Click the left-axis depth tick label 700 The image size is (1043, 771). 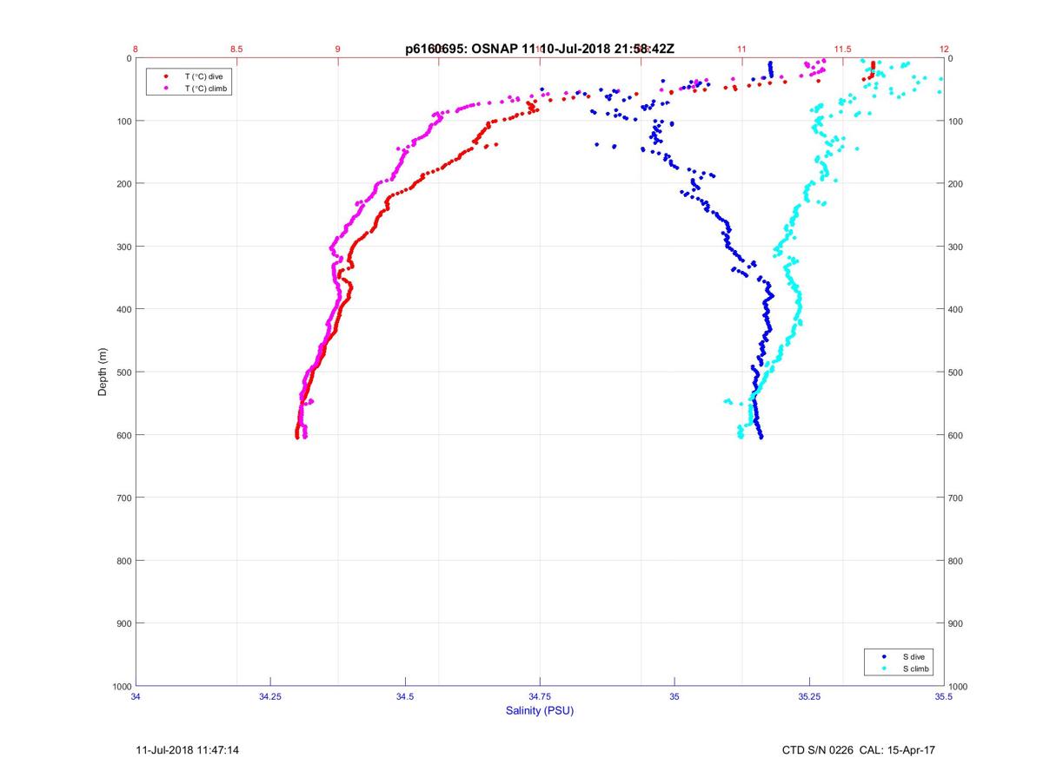click(123, 498)
